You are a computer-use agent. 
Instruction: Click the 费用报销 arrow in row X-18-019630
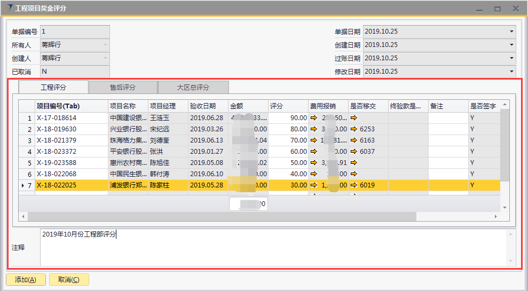pyautogui.click(x=313, y=129)
